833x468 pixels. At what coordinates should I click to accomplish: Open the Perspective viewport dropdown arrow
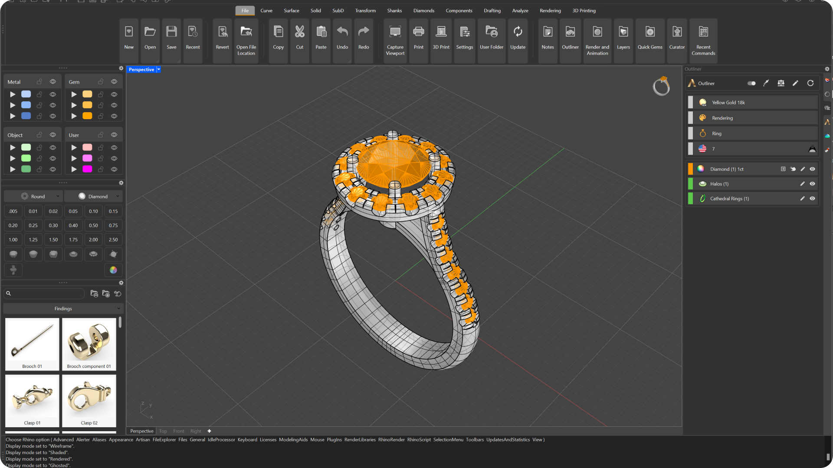pyautogui.click(x=159, y=69)
